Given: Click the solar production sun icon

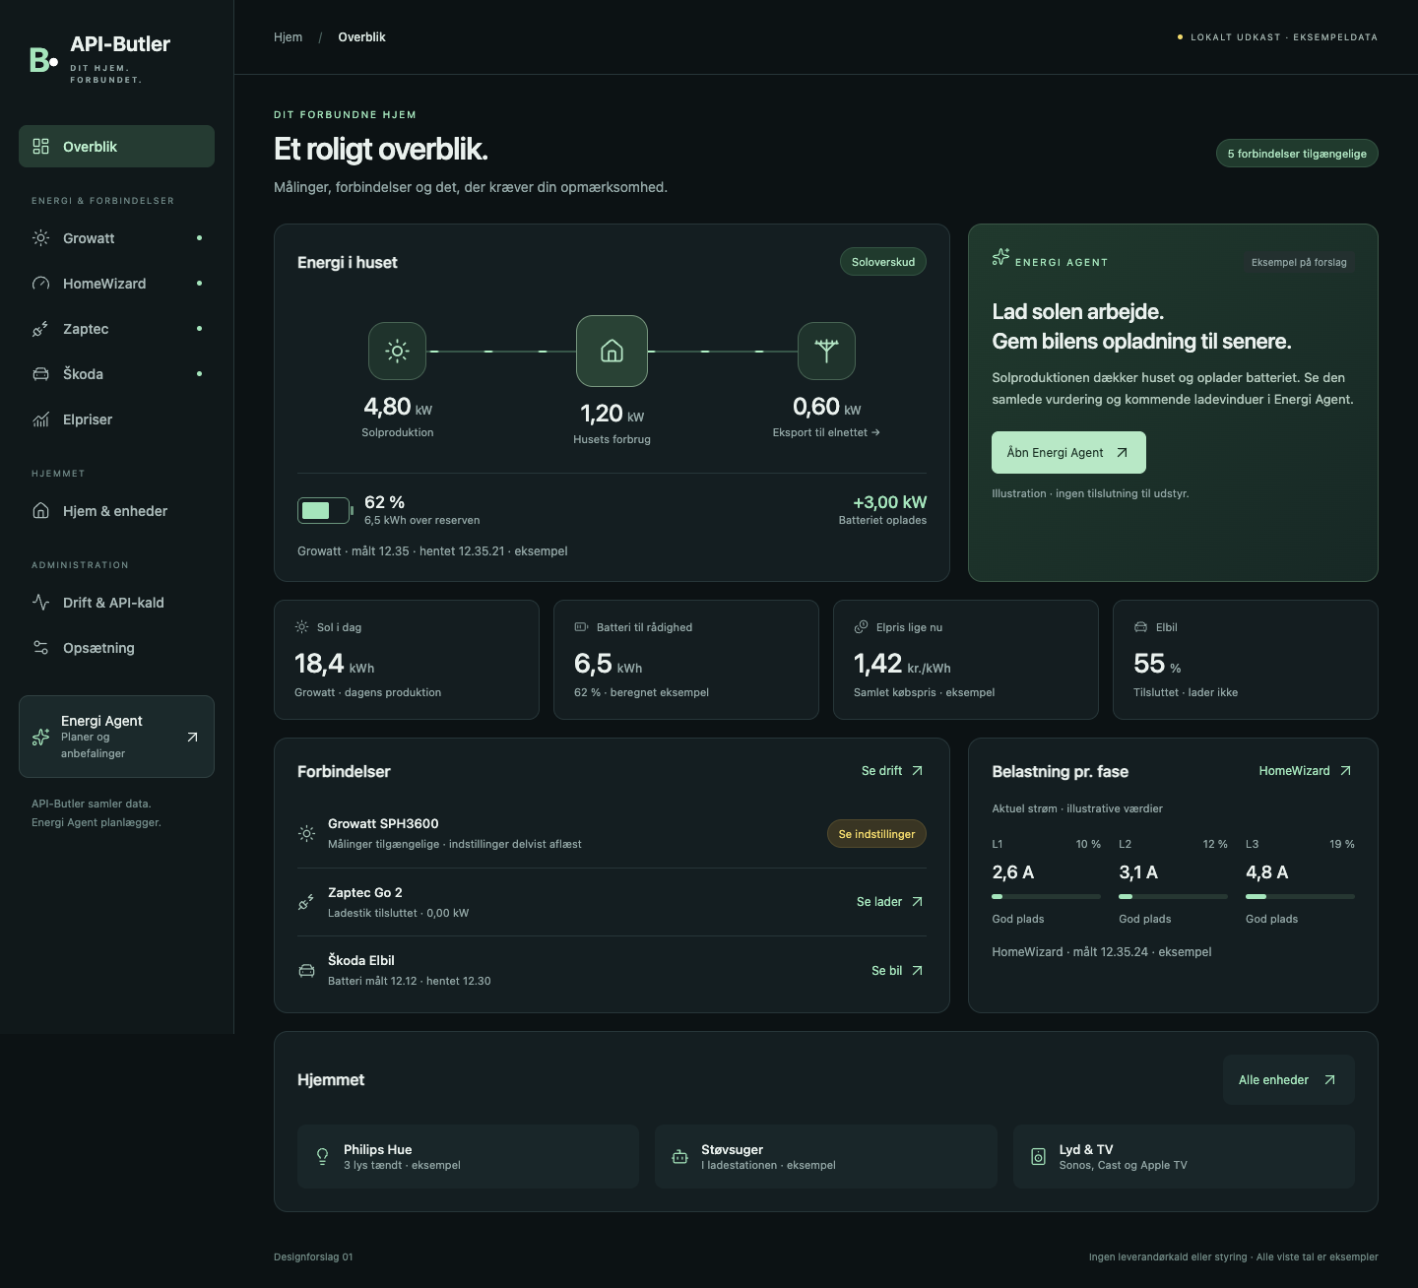Looking at the screenshot, I should coord(397,351).
